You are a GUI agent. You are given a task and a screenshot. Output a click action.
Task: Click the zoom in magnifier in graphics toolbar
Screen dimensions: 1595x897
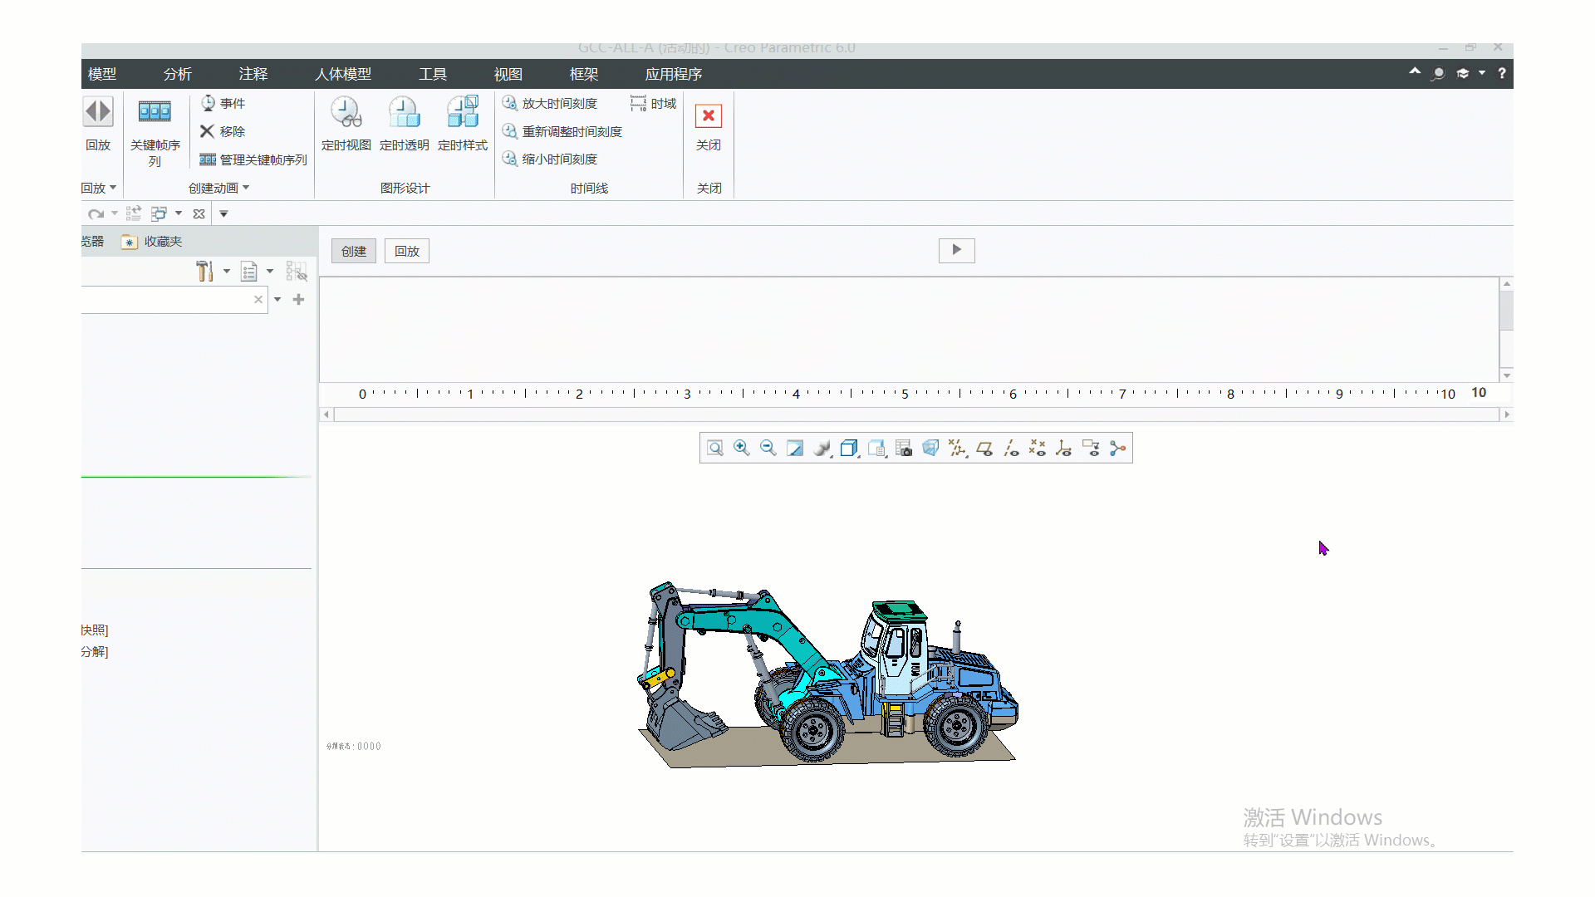(742, 448)
